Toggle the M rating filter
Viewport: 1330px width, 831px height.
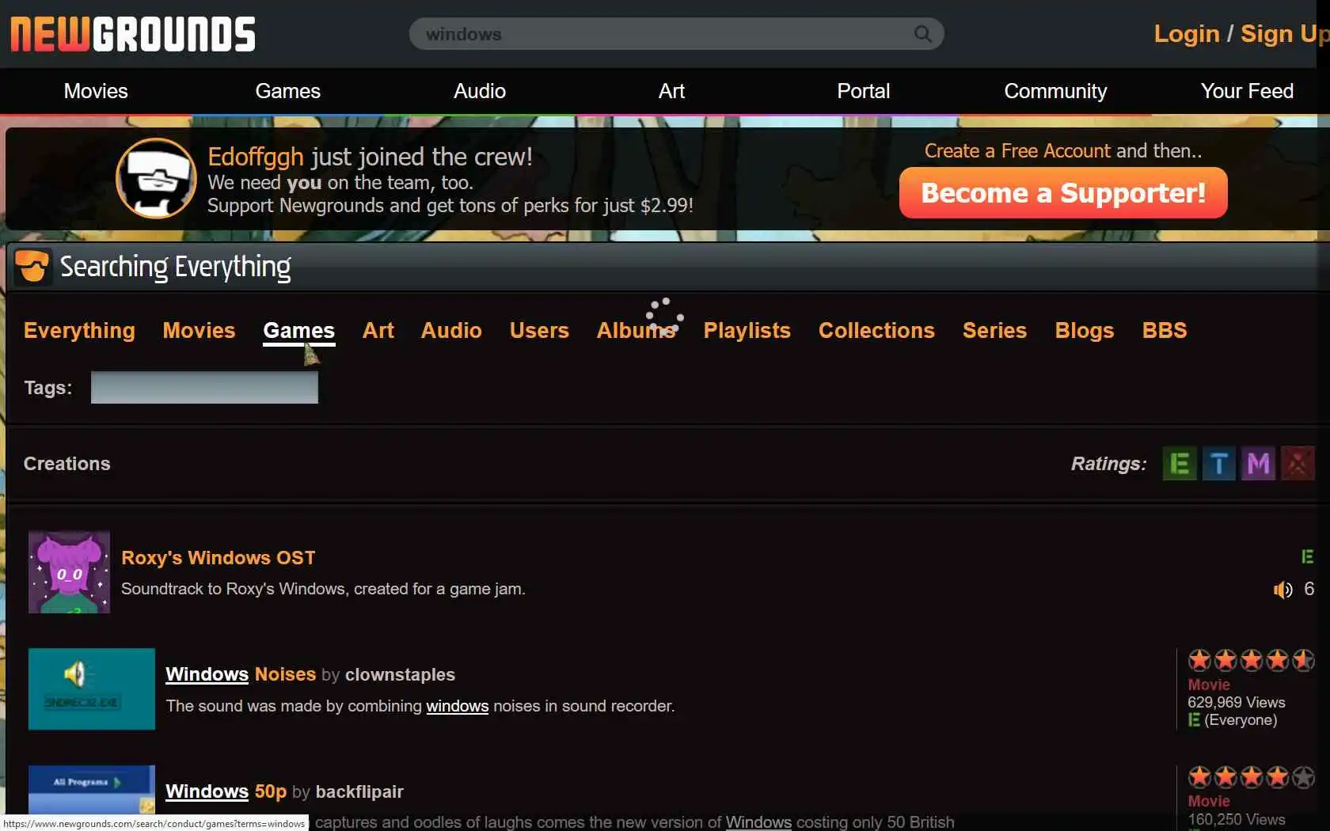(x=1258, y=464)
